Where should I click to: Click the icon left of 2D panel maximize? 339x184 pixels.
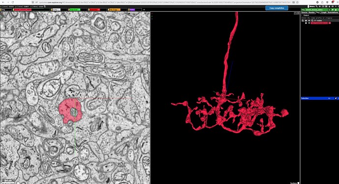pos(146,13)
